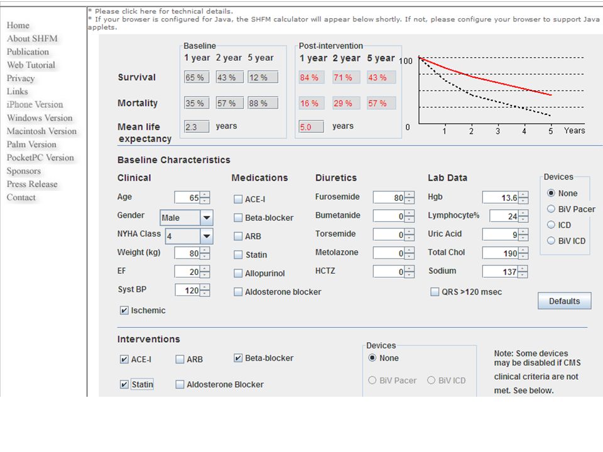Check the ACE-I medication checkbox

[x=238, y=199]
